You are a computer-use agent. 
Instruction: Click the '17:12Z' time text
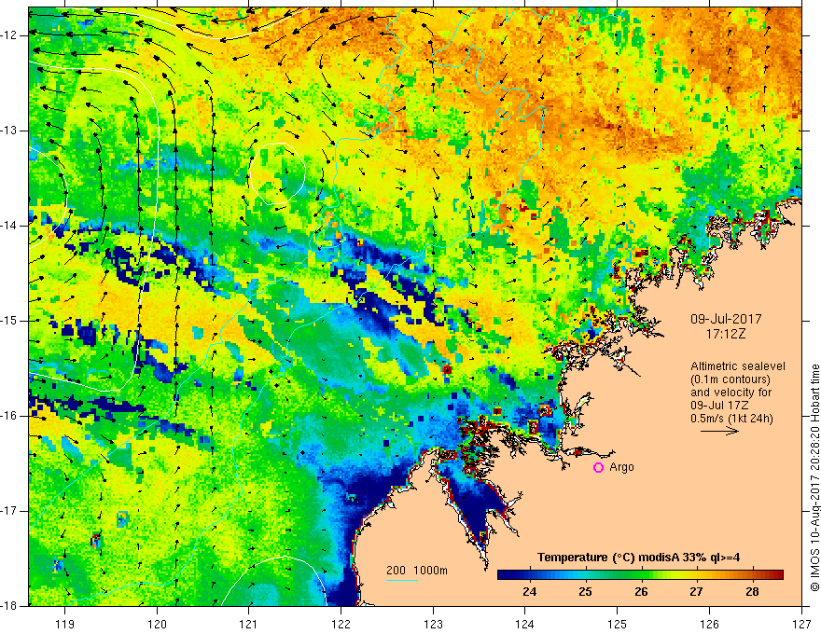[725, 334]
